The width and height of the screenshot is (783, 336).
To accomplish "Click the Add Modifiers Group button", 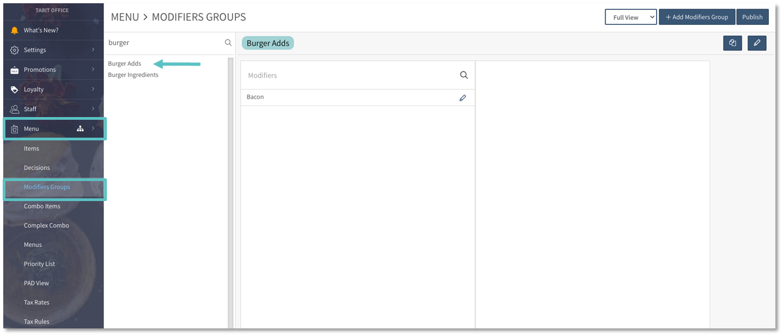I will (697, 17).
